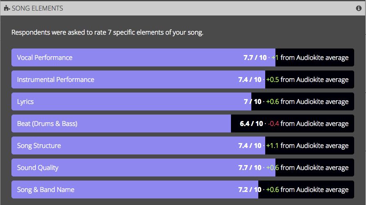Click the -0.4 Audiokite average difference

click(273, 123)
